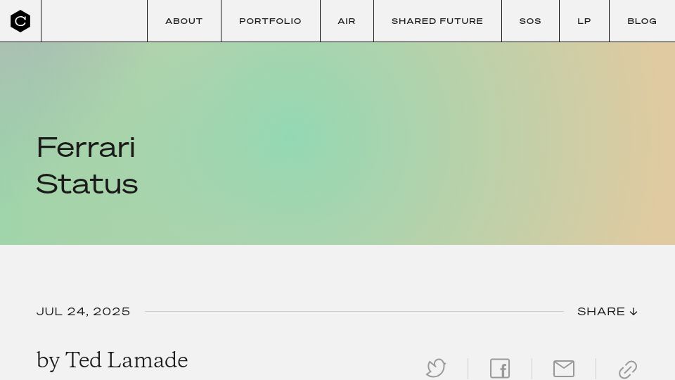Open the SOS navigation item
This screenshot has width=675, height=380.
pos(530,21)
